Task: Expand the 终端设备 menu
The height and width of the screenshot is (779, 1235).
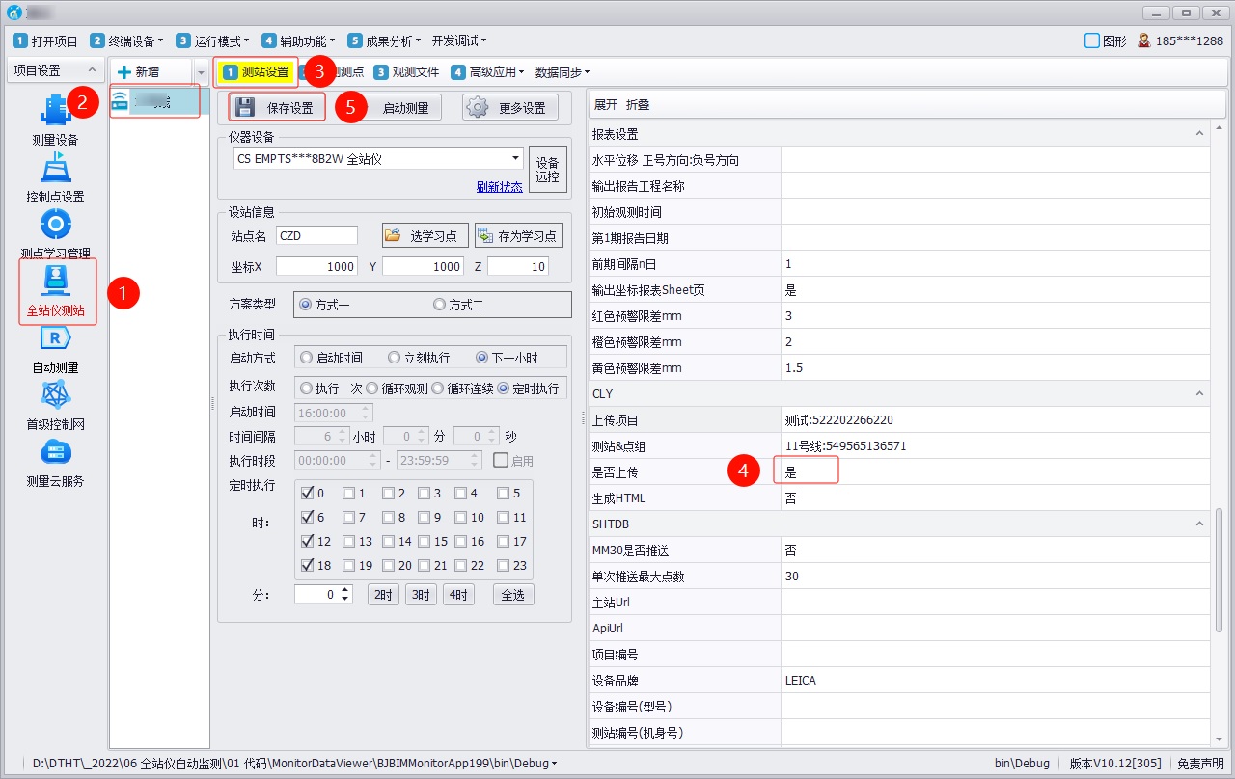Action: click(126, 40)
